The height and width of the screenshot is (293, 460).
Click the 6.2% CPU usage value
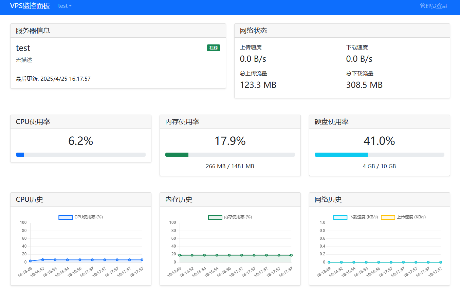pyautogui.click(x=81, y=141)
